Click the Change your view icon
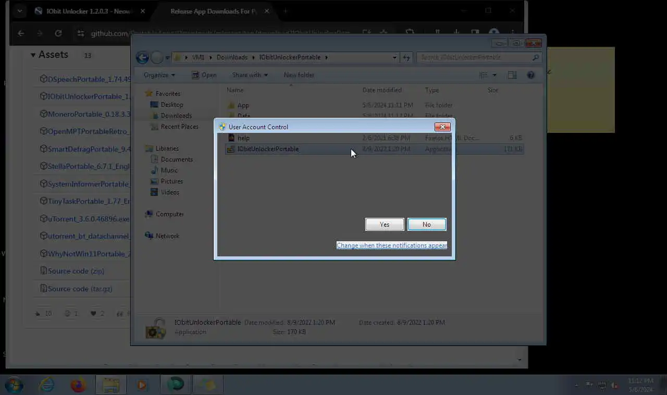This screenshot has height=395, width=667. [484, 75]
